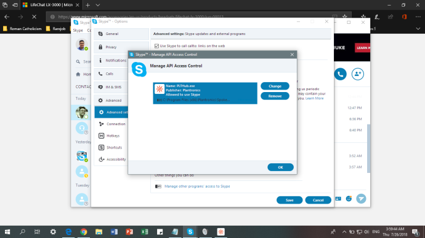Viewport: 425px width, 238px height.
Task: Send message with the paper plane icon
Action: click(x=361, y=199)
